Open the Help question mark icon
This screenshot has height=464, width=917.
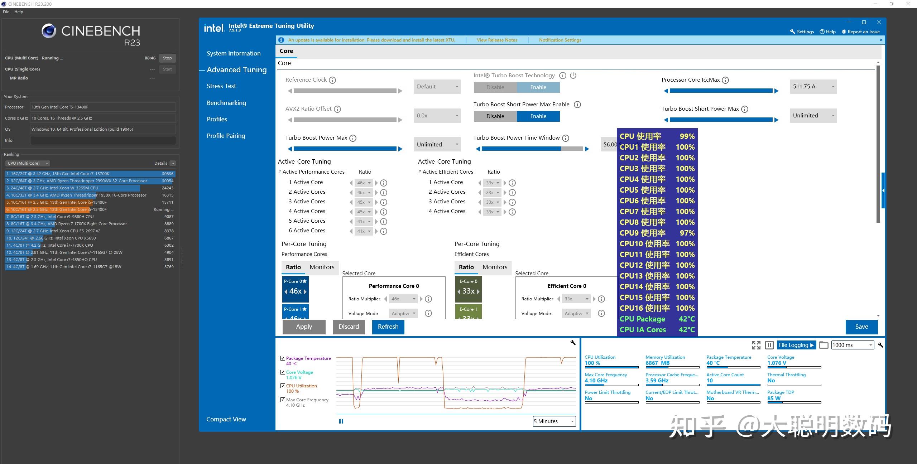[x=822, y=32]
